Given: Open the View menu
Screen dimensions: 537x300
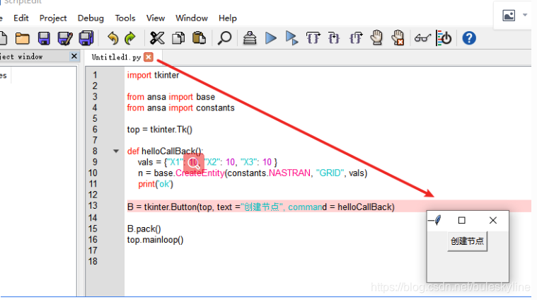Looking at the screenshot, I should coord(156,18).
